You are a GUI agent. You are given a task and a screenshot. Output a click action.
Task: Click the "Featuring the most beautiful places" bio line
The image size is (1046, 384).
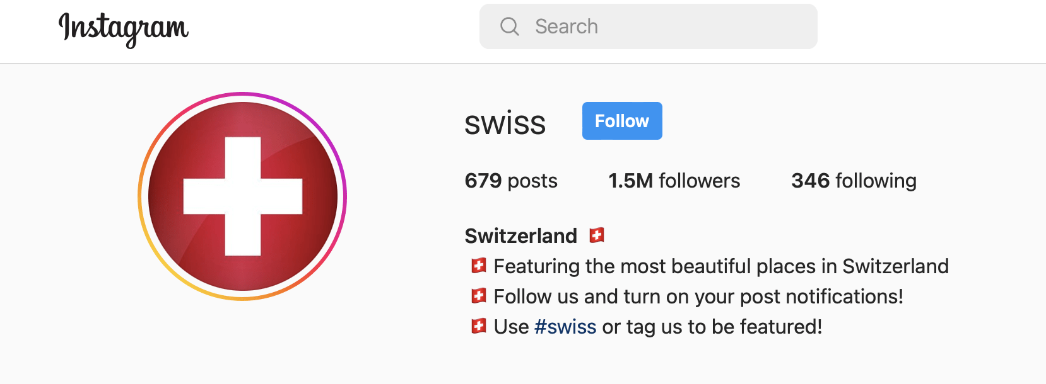(x=720, y=266)
